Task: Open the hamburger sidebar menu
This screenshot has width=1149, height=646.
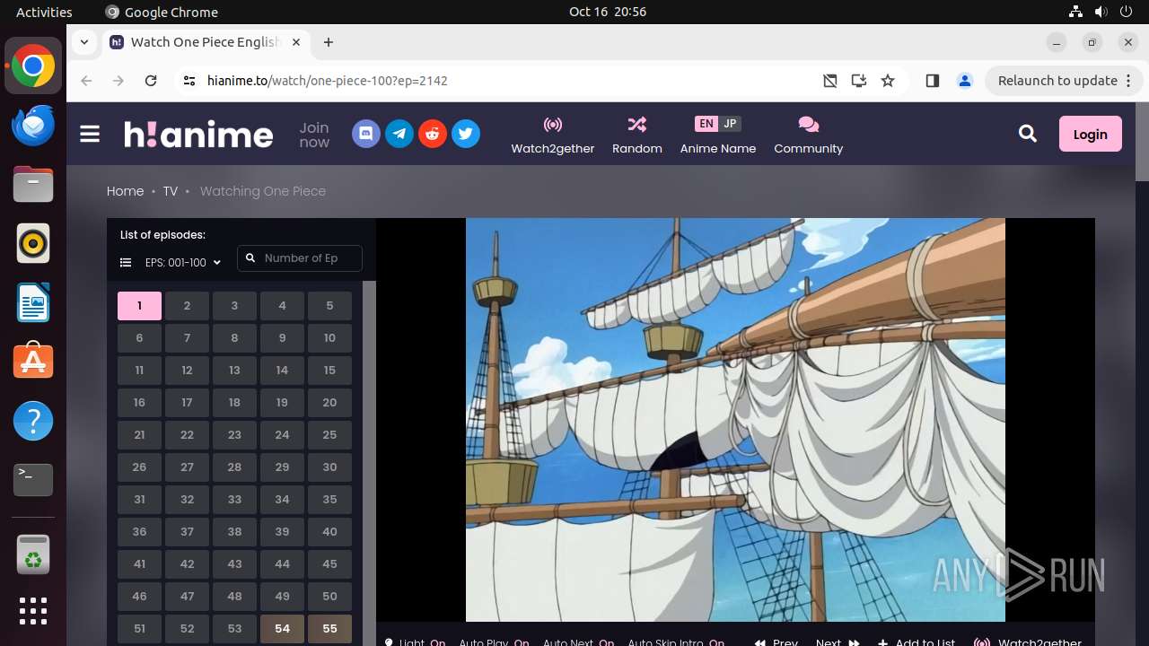Action: 90,135
